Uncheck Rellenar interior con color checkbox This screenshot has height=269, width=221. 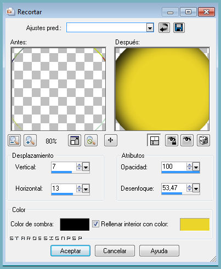95,224
